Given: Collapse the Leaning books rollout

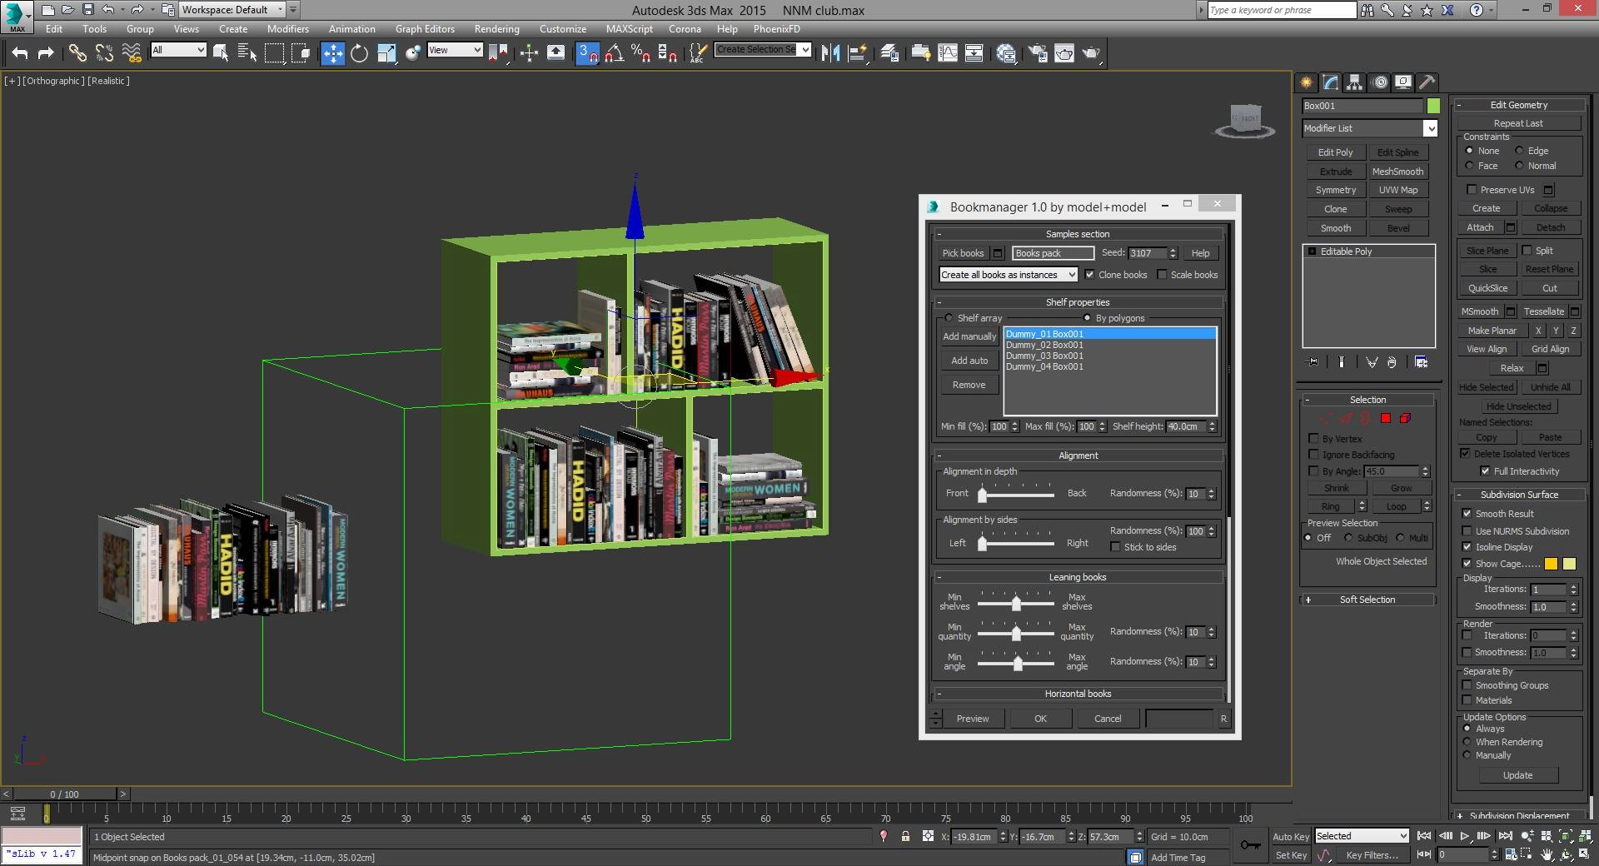Looking at the screenshot, I should pos(1078,577).
